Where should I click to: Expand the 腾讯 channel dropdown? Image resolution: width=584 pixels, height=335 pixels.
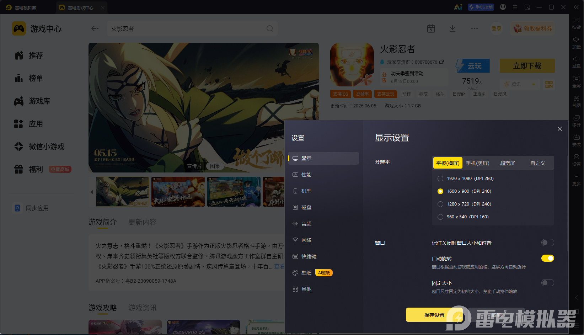(520, 84)
